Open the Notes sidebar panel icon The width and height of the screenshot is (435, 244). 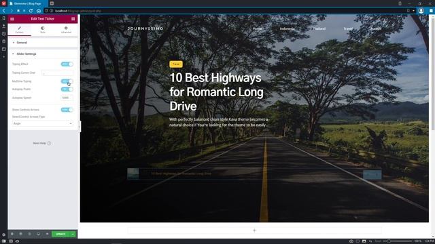coord(3,41)
